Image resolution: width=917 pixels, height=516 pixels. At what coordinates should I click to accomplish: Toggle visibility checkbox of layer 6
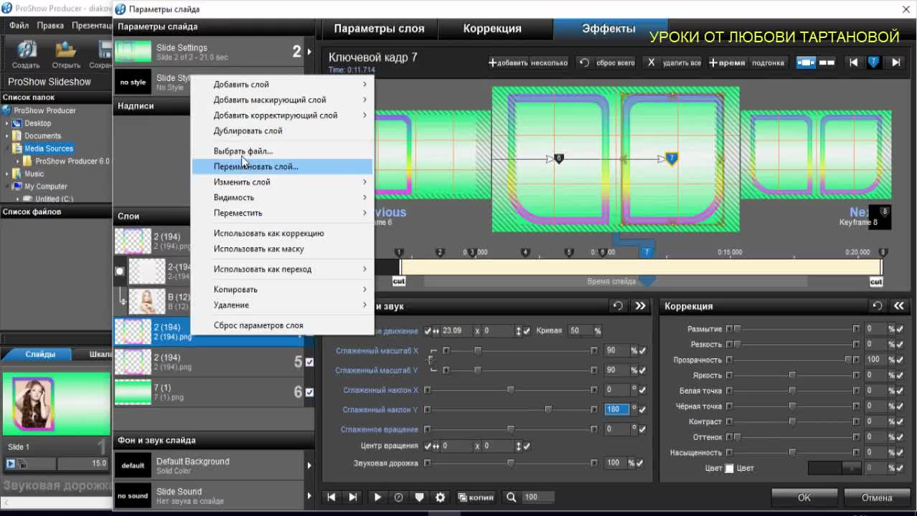click(x=309, y=393)
